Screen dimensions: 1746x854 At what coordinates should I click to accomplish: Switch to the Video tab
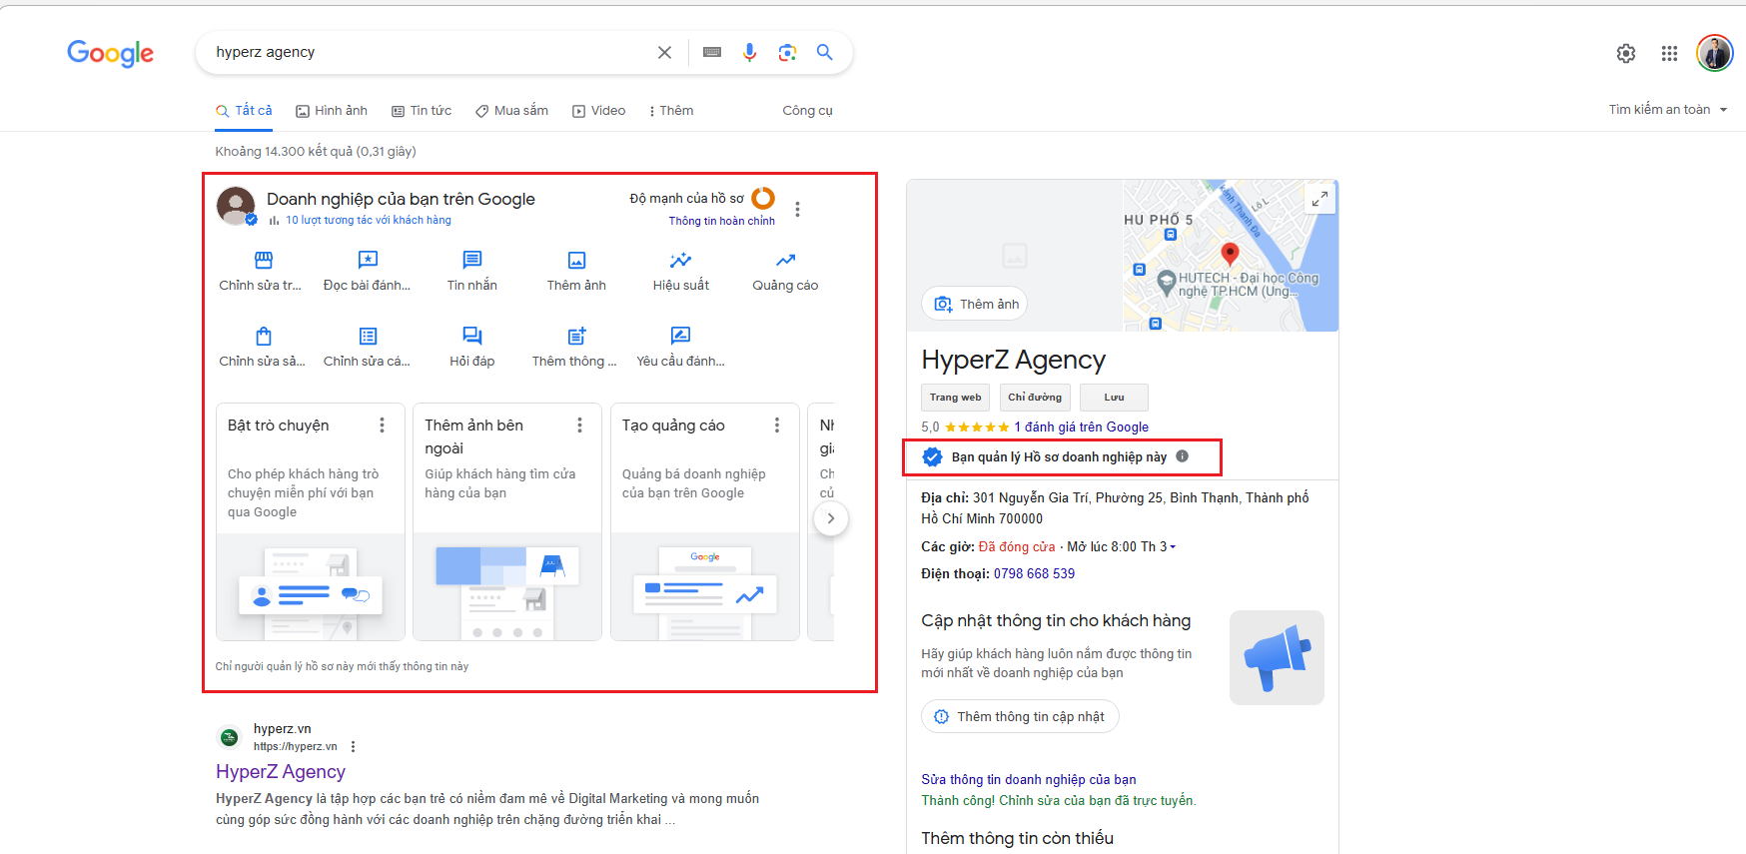598,111
